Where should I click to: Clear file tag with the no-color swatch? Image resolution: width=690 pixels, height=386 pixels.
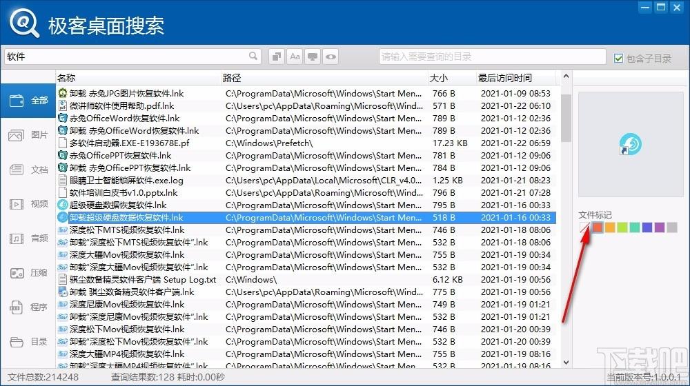tap(585, 227)
